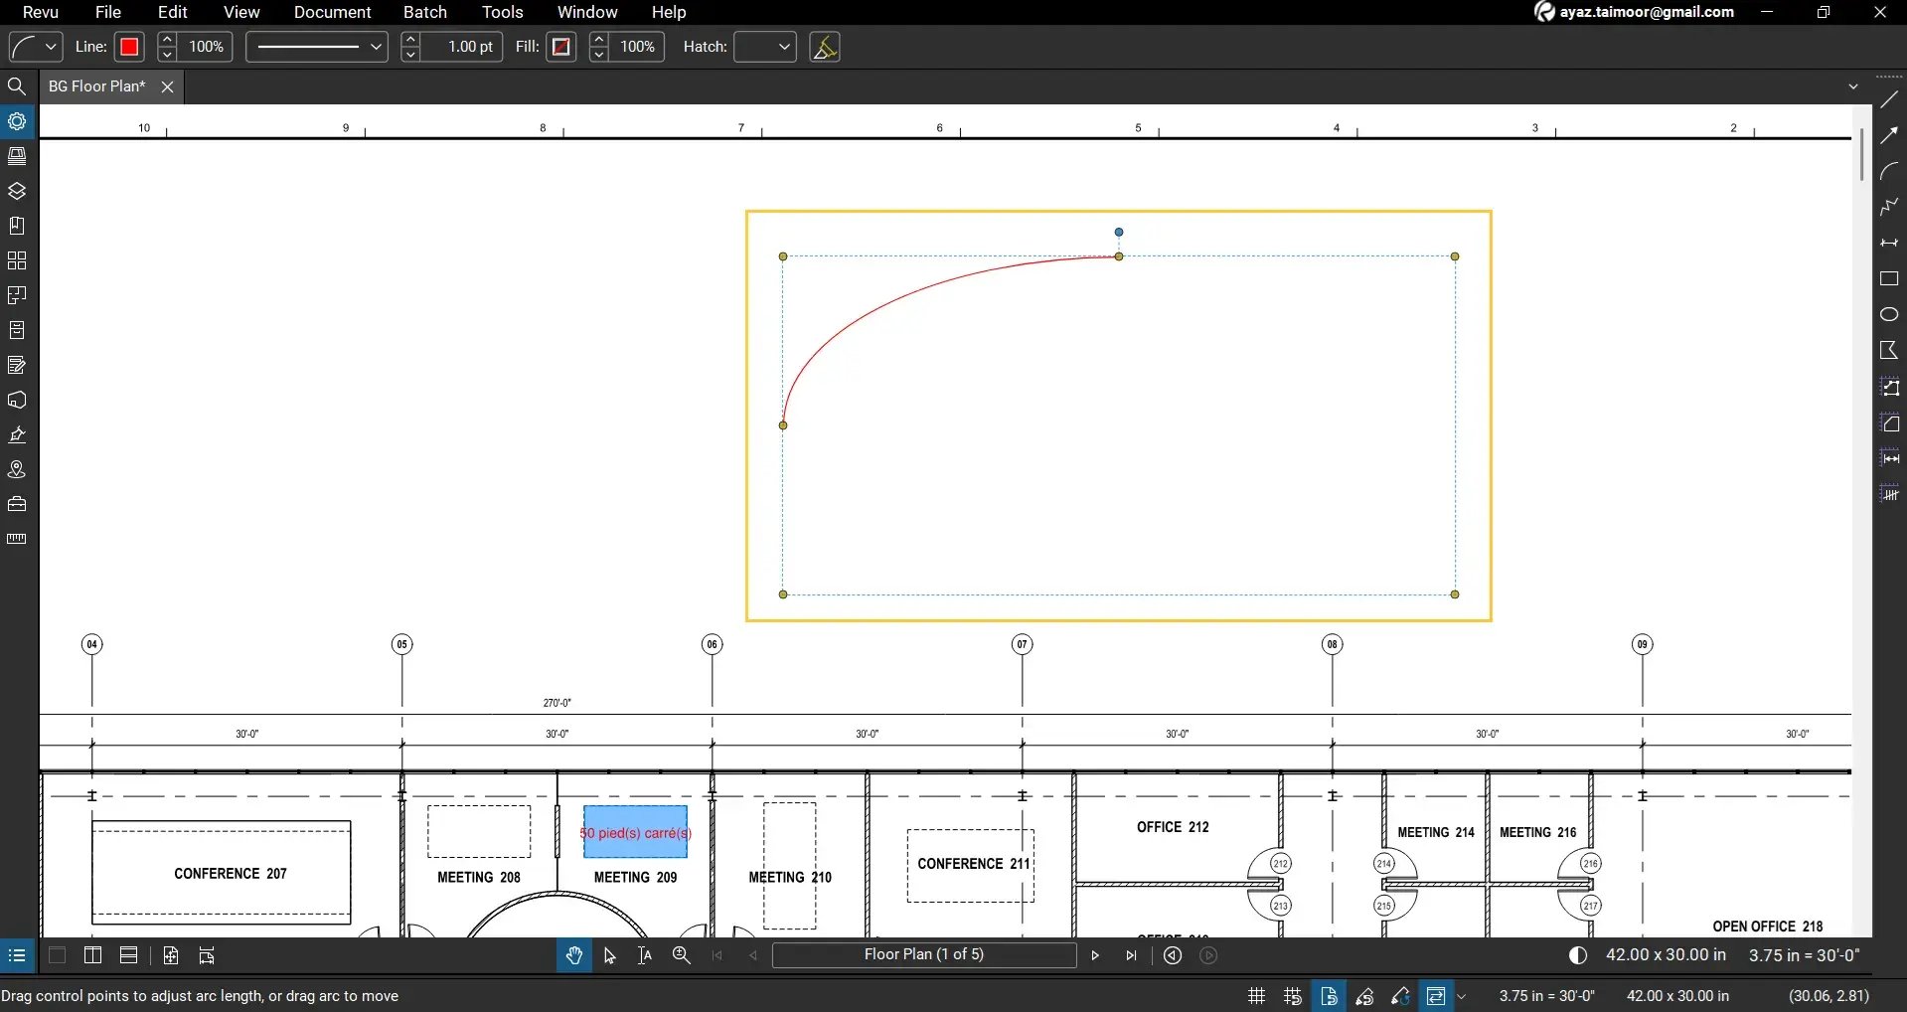Go to the next page
Image resolution: width=1907 pixels, height=1012 pixels.
(1094, 955)
